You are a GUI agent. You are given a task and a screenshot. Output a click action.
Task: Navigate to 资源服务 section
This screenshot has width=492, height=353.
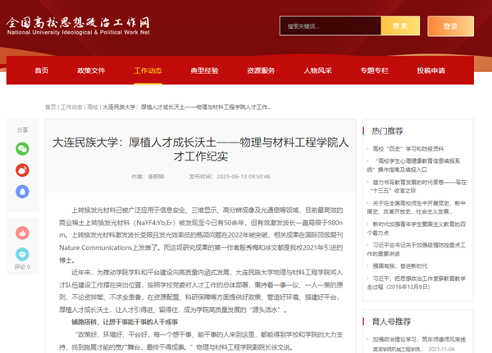click(x=261, y=70)
